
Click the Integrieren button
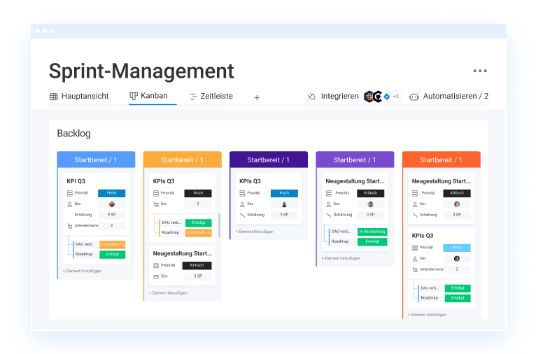(339, 97)
